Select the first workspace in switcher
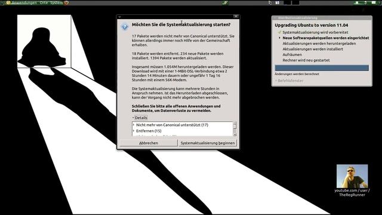382x215 pixels. [x=287, y=3]
